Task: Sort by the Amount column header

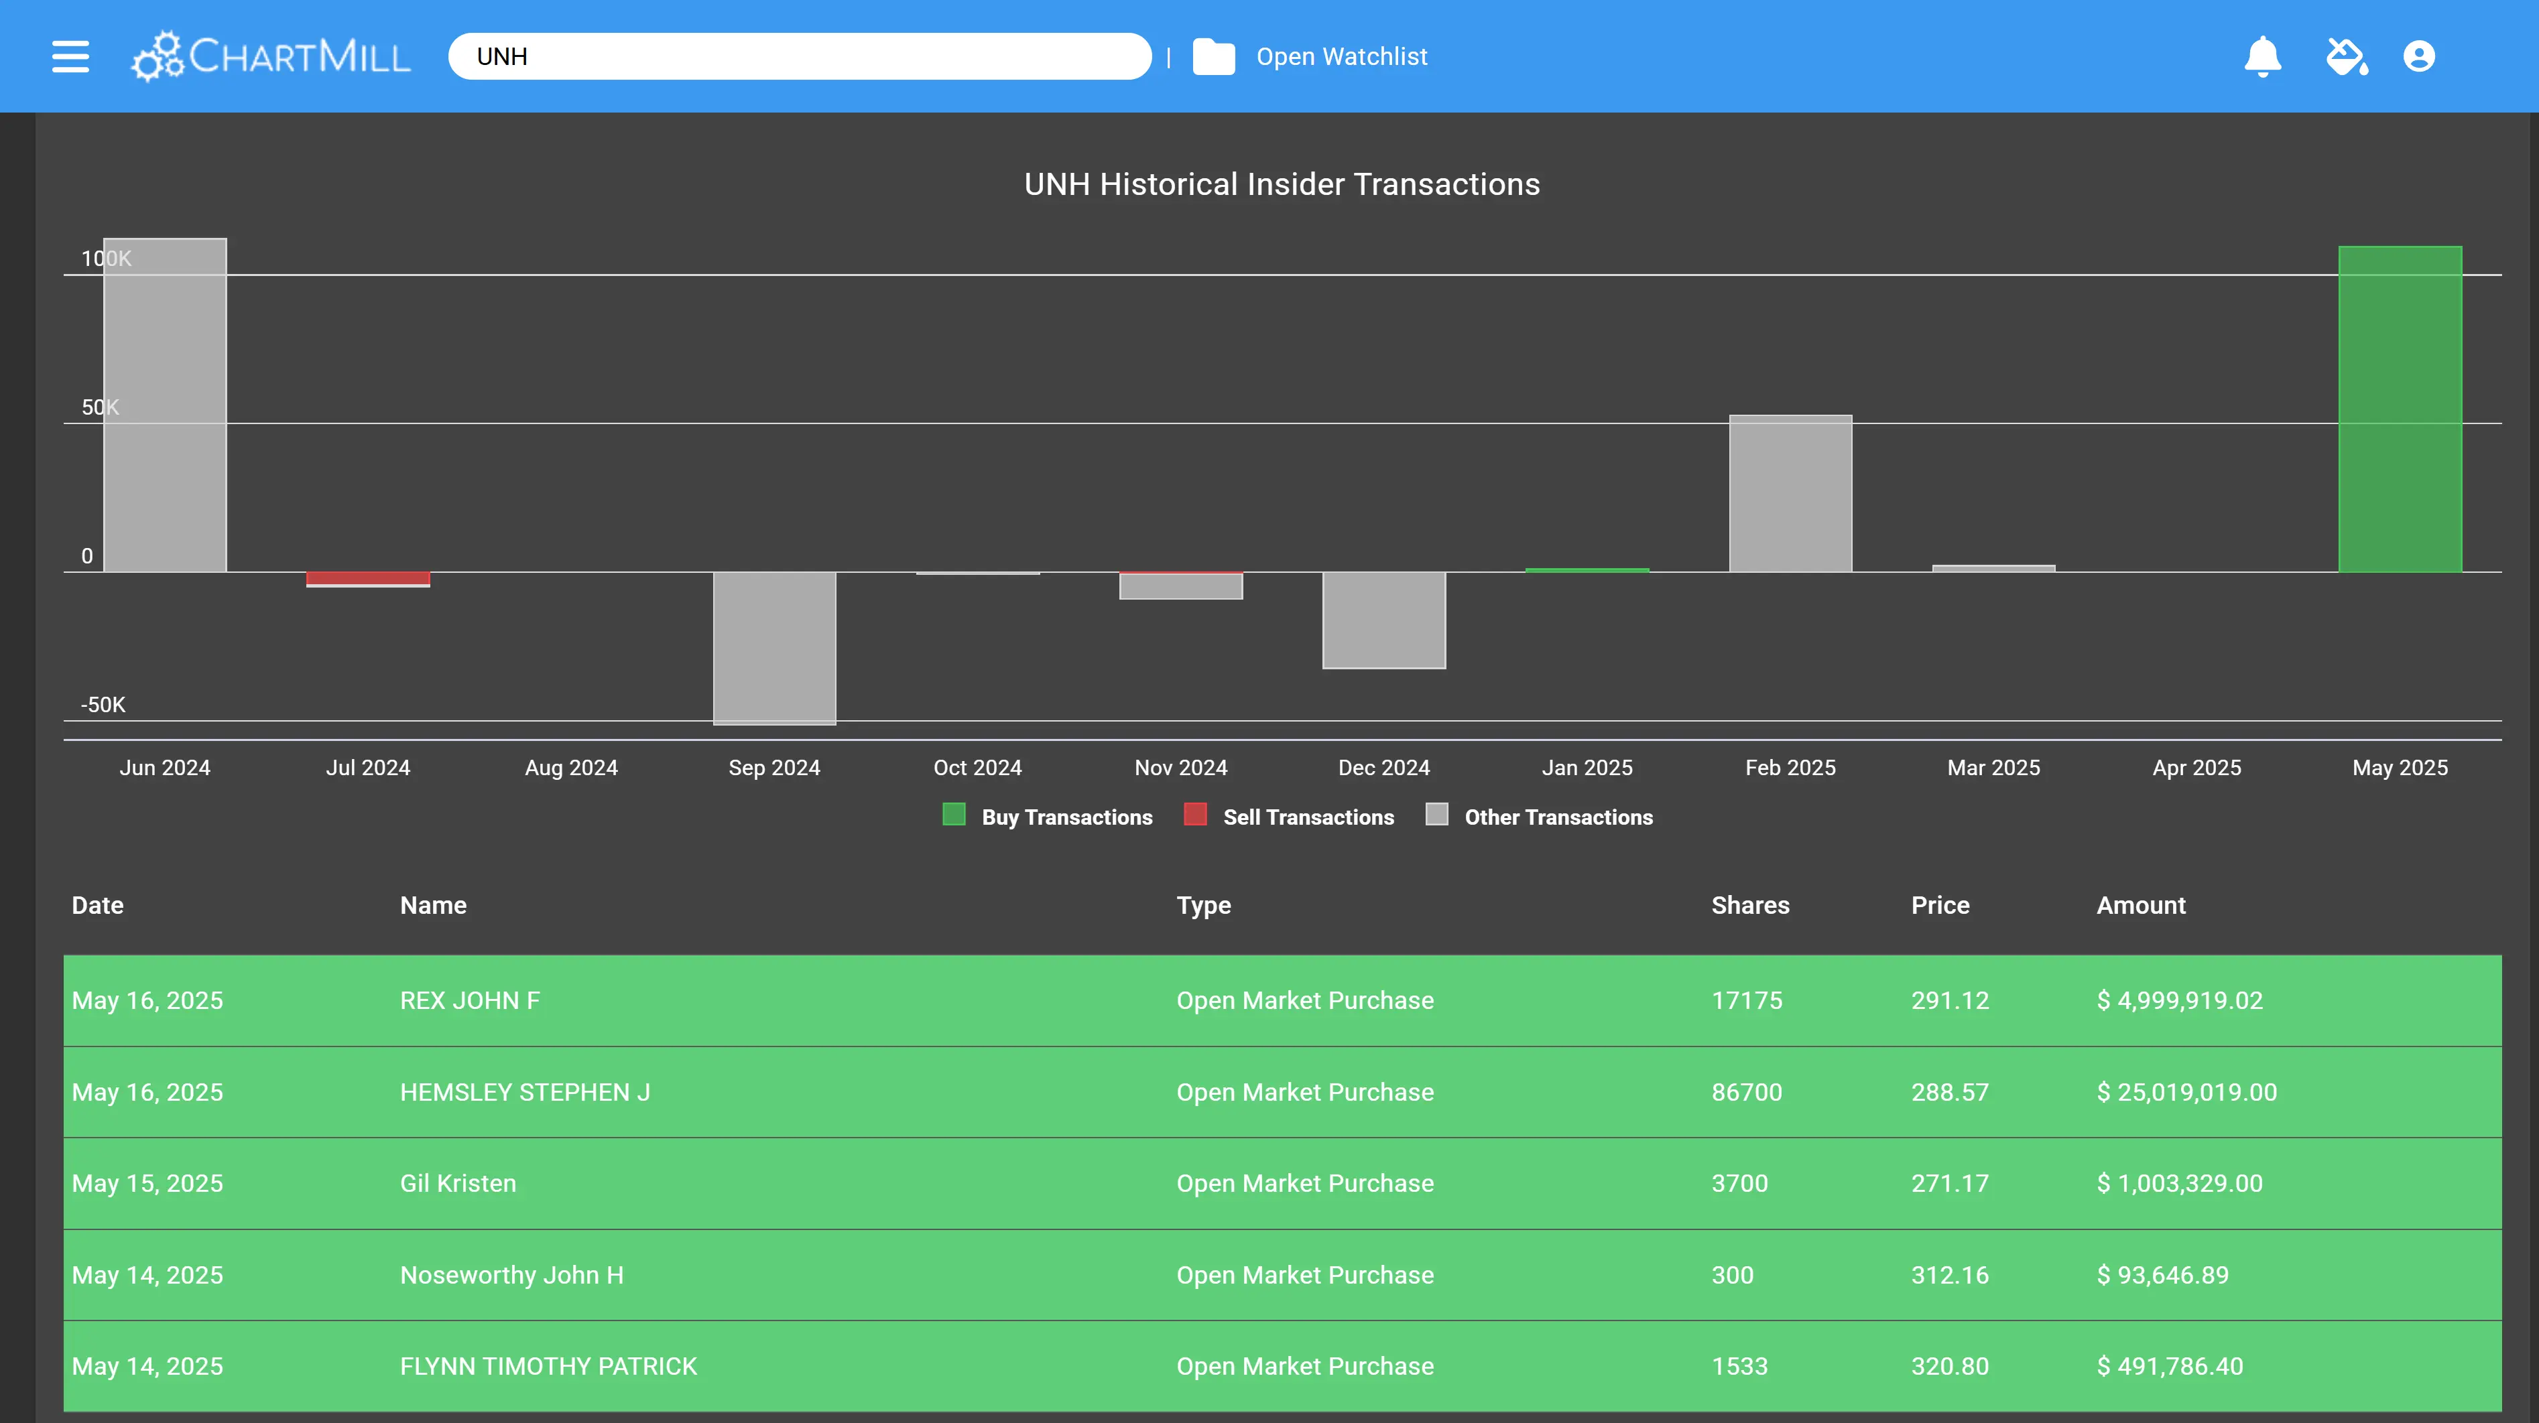Action: 2141,904
